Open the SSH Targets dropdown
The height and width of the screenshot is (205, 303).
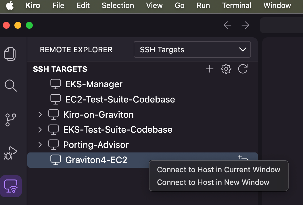pos(192,50)
